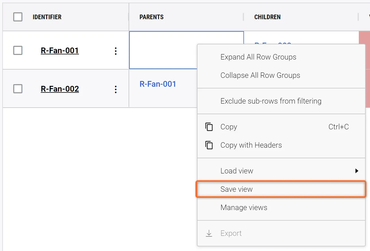Select Exclude sub-rows from filtering
This screenshot has width=370, height=251.
point(271,101)
